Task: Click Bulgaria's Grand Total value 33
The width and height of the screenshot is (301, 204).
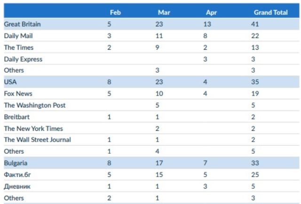Action: pyautogui.click(x=255, y=163)
